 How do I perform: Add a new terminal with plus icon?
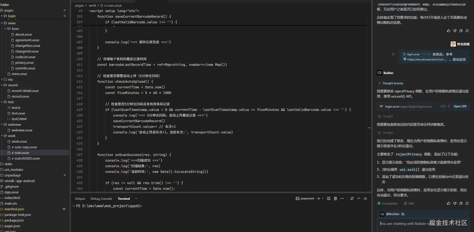[x=319, y=198]
